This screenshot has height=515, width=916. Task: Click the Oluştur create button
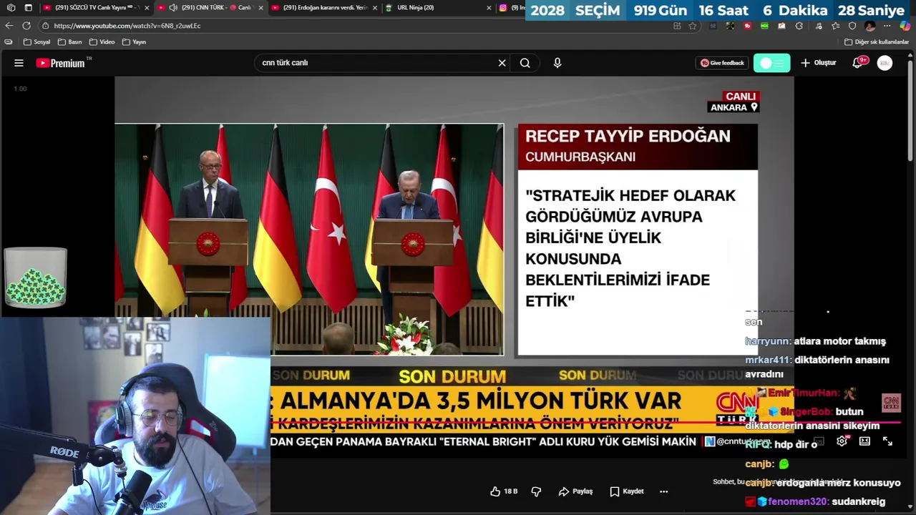point(818,63)
